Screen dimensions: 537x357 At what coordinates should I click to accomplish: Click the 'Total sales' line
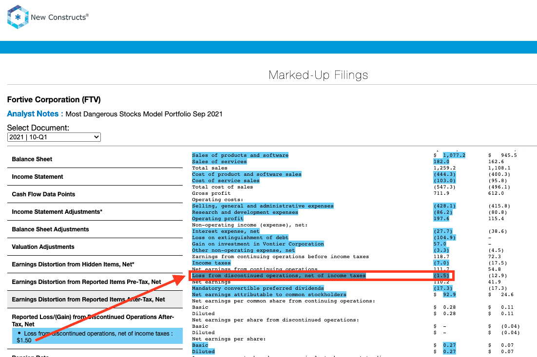tap(210, 168)
